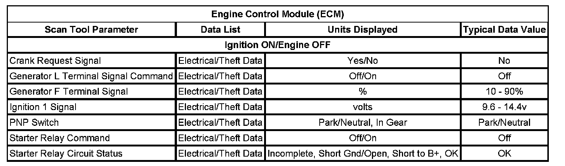Click the 10 - 90% typical value
Image resolution: width=565 pixels, height=166 pixels.
click(504, 91)
